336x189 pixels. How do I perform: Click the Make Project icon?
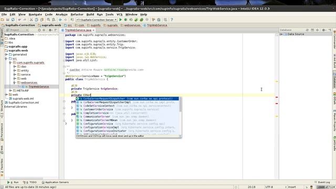pos(72,20)
